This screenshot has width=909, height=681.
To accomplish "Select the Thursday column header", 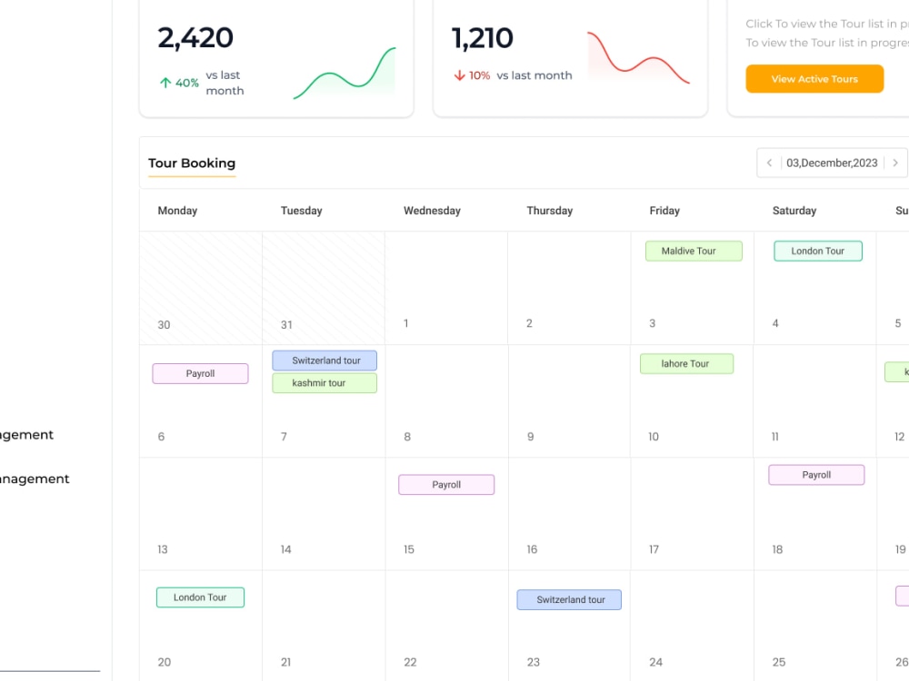I will tap(550, 211).
